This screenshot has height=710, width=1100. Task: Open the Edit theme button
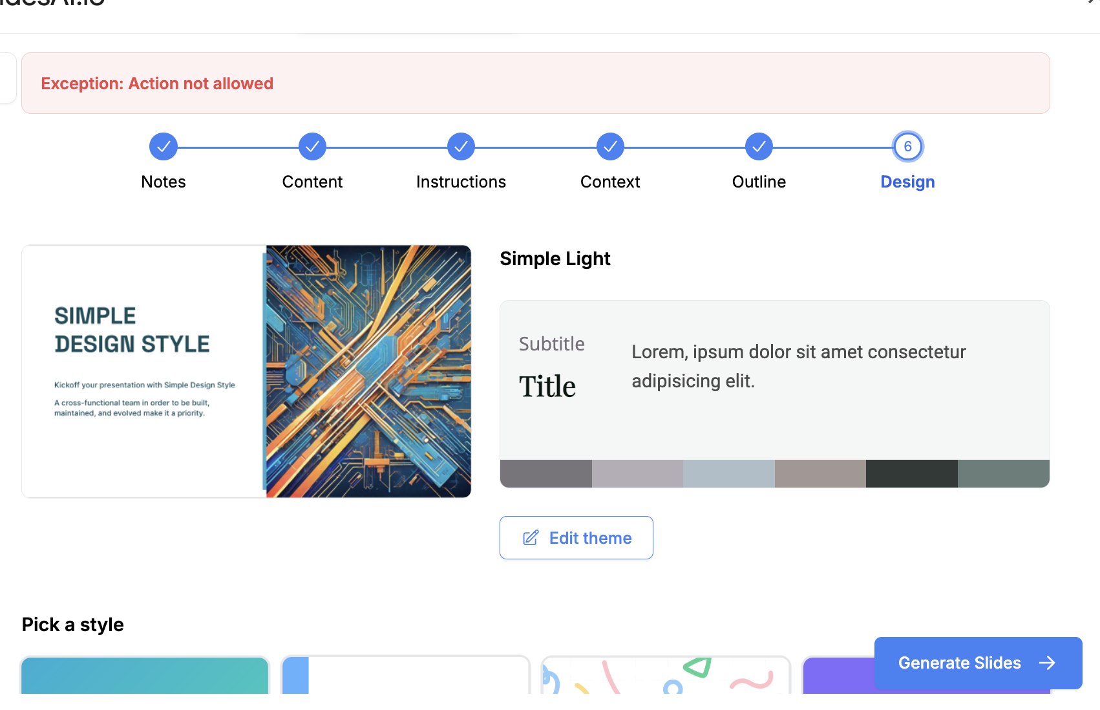point(576,538)
